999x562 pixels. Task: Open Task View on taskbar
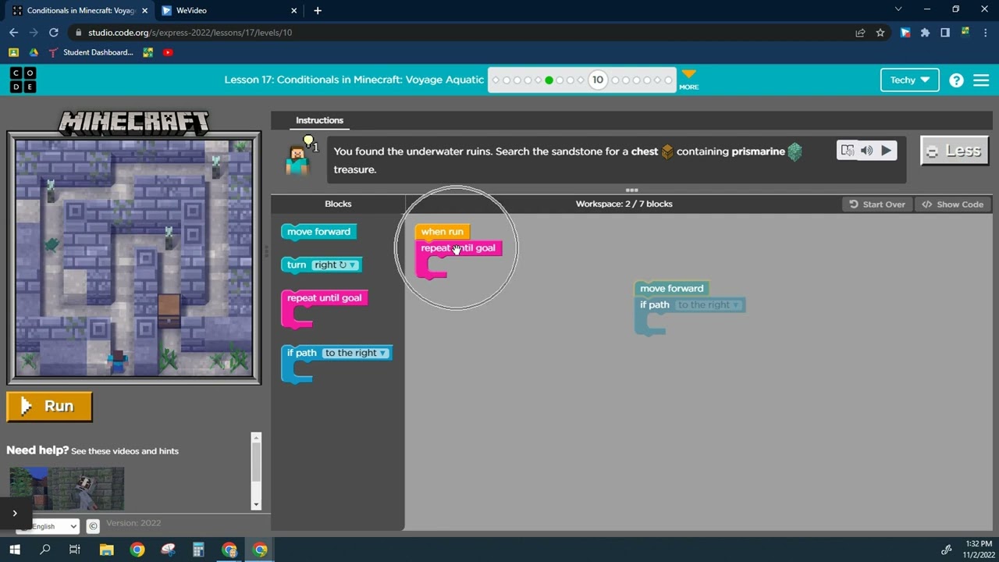pos(75,550)
